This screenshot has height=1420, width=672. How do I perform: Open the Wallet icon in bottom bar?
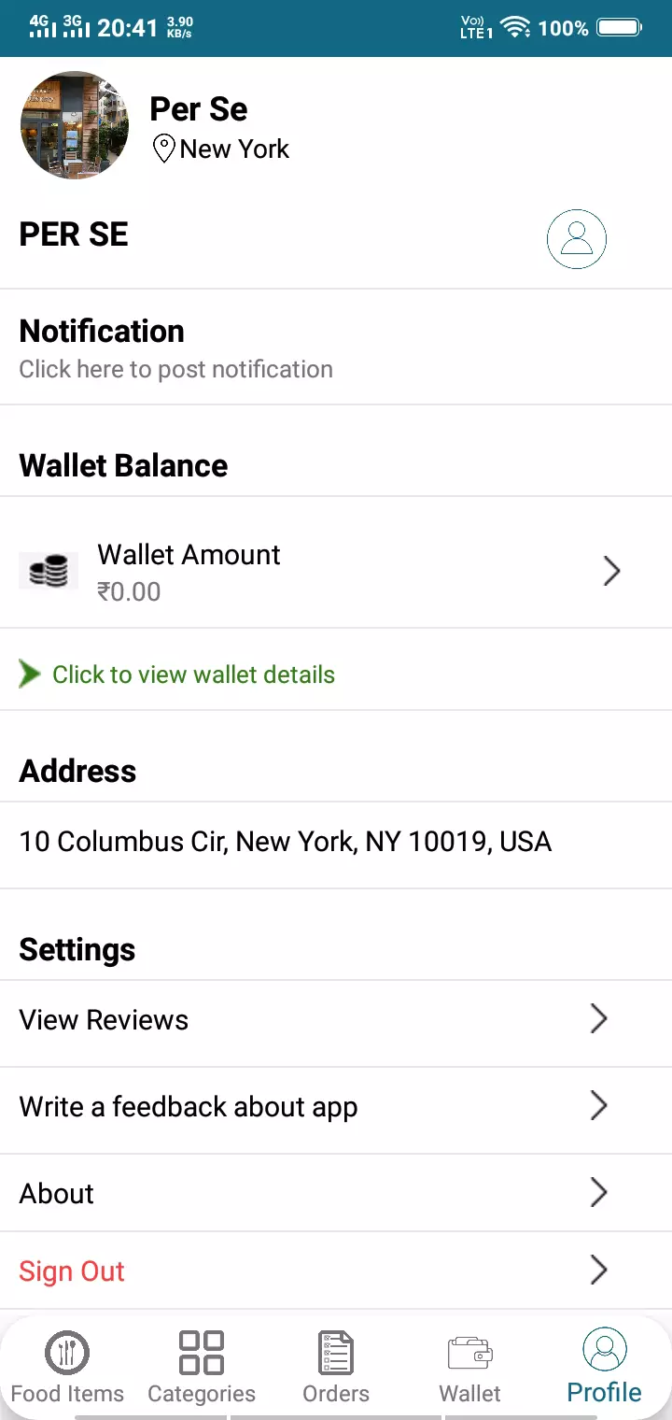click(470, 1353)
